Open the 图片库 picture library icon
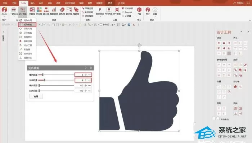The height and width of the screenshot is (143, 252). [x=69, y=11]
